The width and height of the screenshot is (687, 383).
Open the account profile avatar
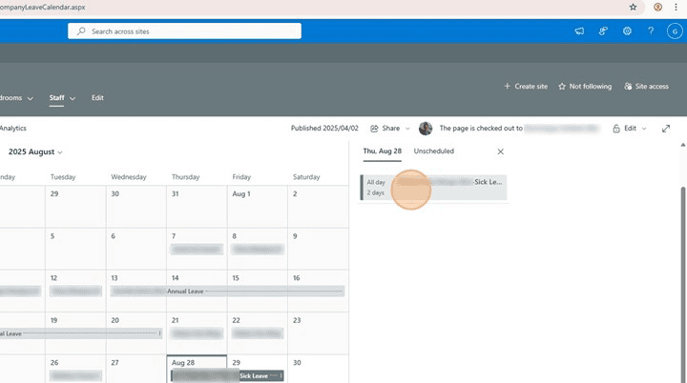click(674, 31)
